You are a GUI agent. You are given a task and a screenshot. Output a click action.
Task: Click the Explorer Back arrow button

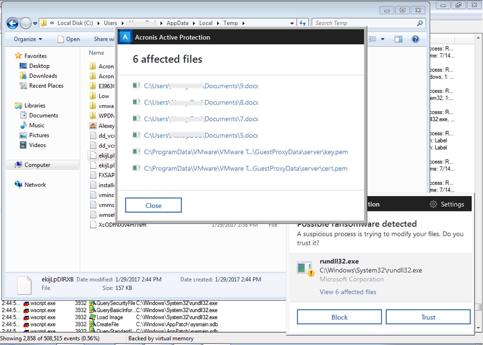(x=12, y=23)
